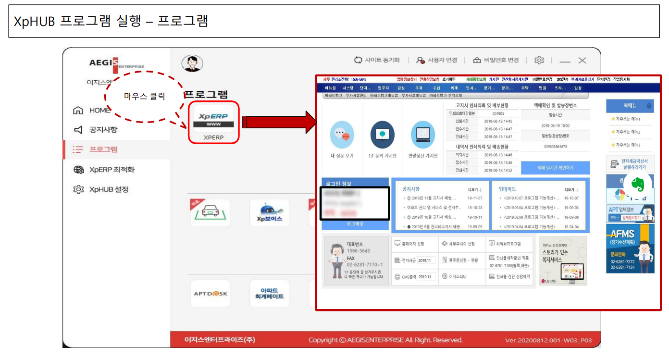This screenshot has height=359, width=669.
Task: Open 공지사항 in sidebar
Action: (96, 130)
